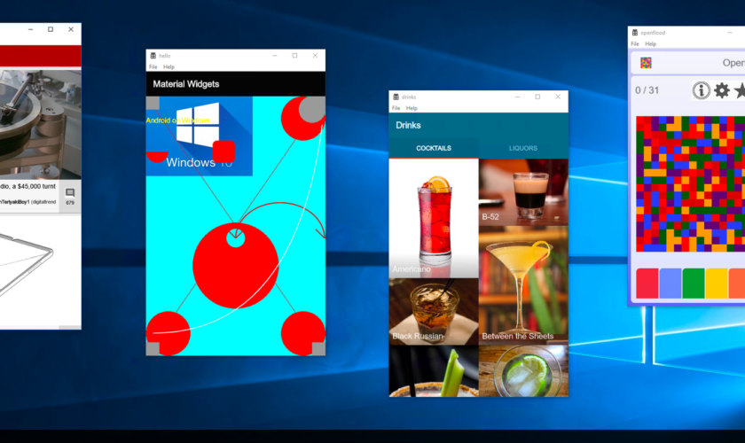Click the hello window title bar icon
Image resolution: width=745 pixels, height=443 pixels.
[153, 55]
